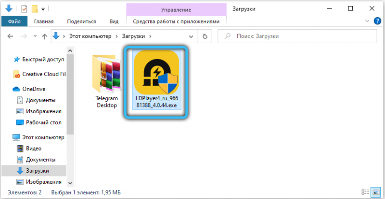
Task: Switch to large icons view in status bar
Action: click(376, 192)
